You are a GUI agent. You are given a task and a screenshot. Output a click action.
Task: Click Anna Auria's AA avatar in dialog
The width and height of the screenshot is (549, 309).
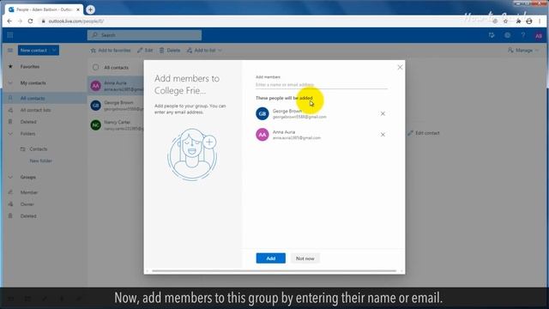262,135
